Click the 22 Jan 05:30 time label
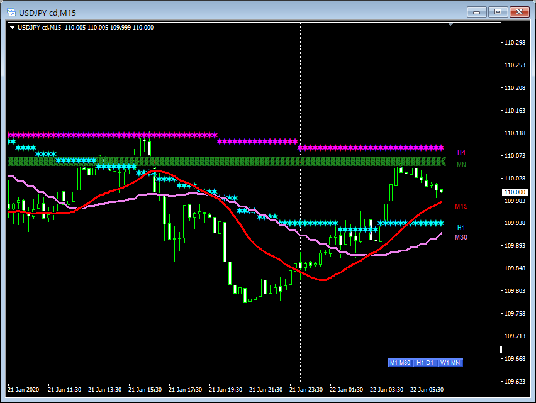This screenshot has height=403, width=536. pyautogui.click(x=427, y=389)
